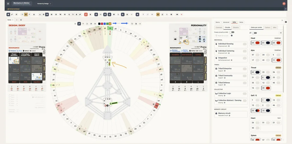The height and width of the screenshot is (144, 292).
Task: Select the P view button in the toolbar
Action: pos(30,14)
